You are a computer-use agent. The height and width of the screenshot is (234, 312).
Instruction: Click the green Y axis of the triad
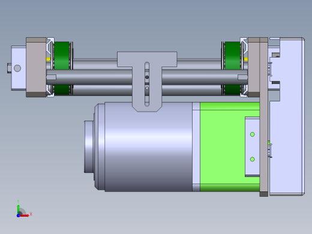coord(19,209)
